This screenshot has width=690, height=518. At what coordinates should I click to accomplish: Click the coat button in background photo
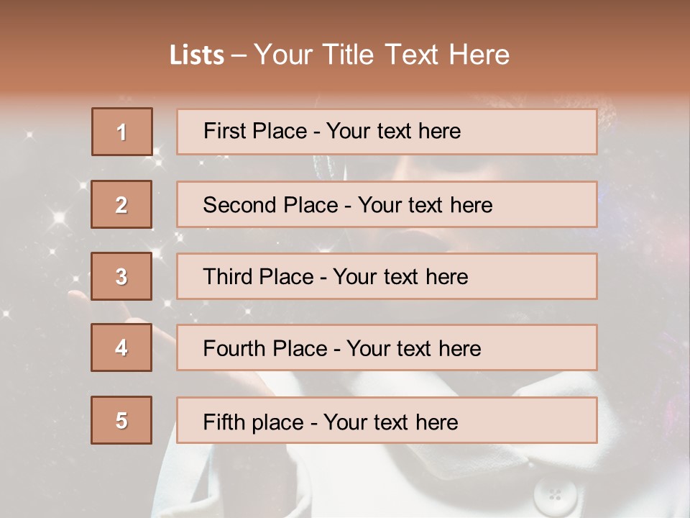click(x=555, y=495)
